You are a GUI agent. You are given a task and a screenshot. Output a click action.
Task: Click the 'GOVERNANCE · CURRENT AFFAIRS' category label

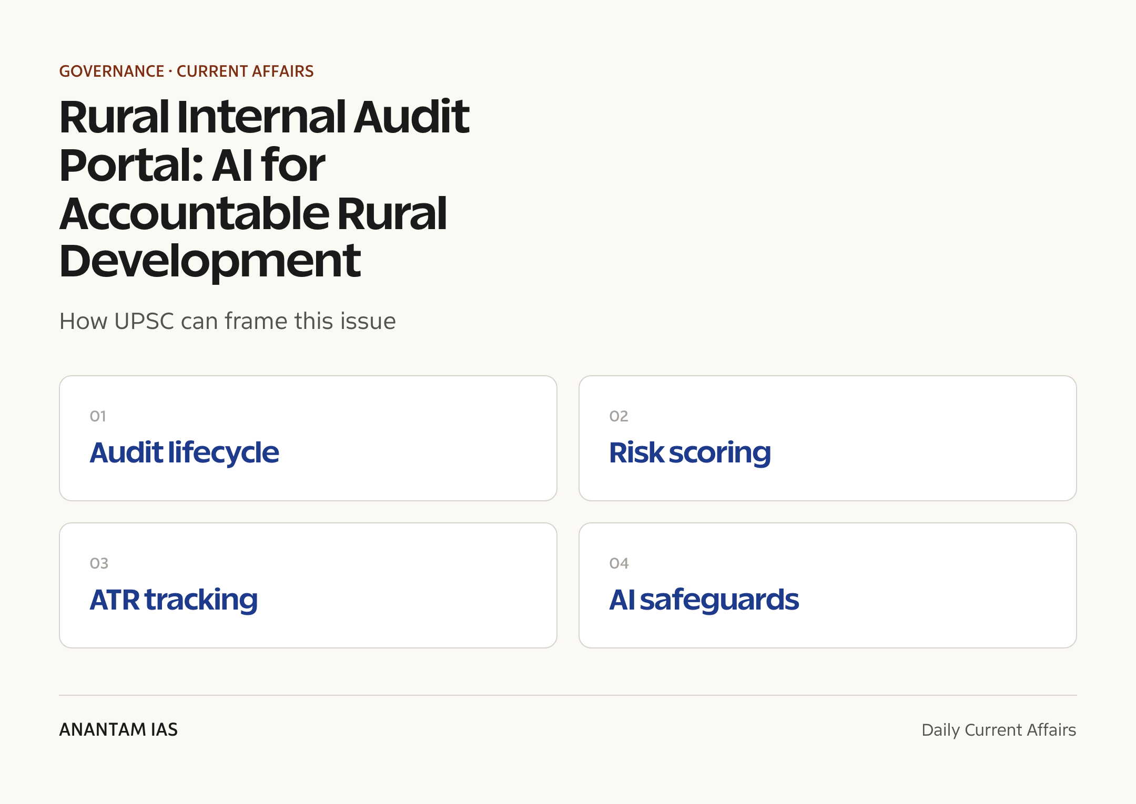pyautogui.click(x=186, y=71)
